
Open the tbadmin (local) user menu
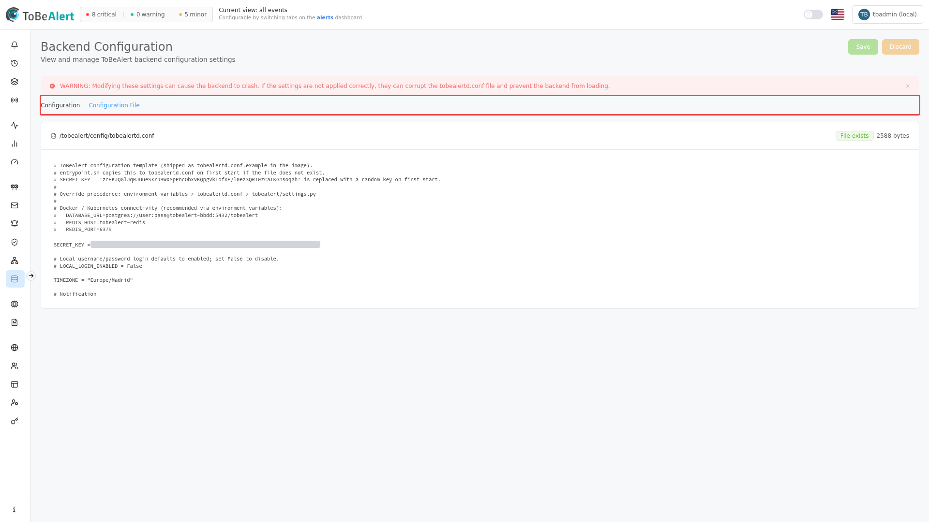point(887,14)
